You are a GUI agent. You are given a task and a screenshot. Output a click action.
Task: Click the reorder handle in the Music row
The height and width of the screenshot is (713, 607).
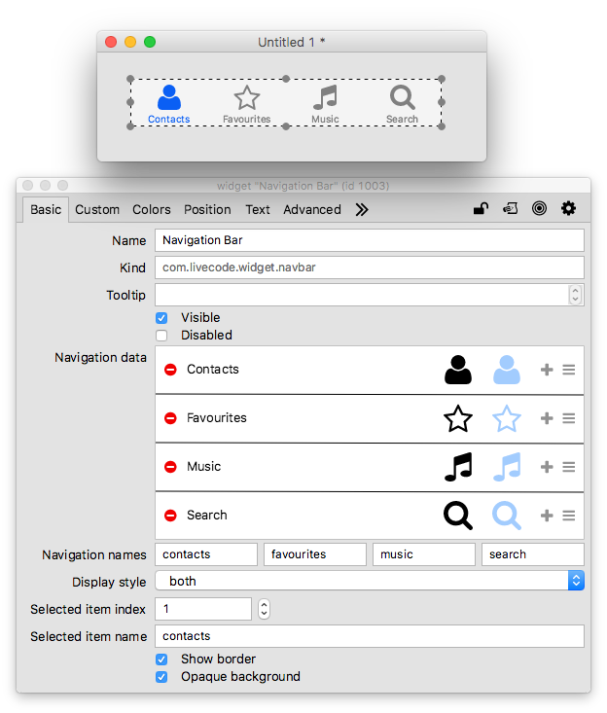pos(569,467)
